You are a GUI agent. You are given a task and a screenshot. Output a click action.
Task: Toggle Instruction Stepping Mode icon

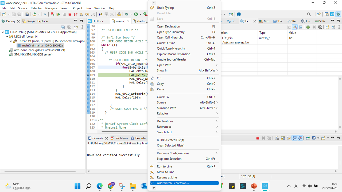coord(100,14)
